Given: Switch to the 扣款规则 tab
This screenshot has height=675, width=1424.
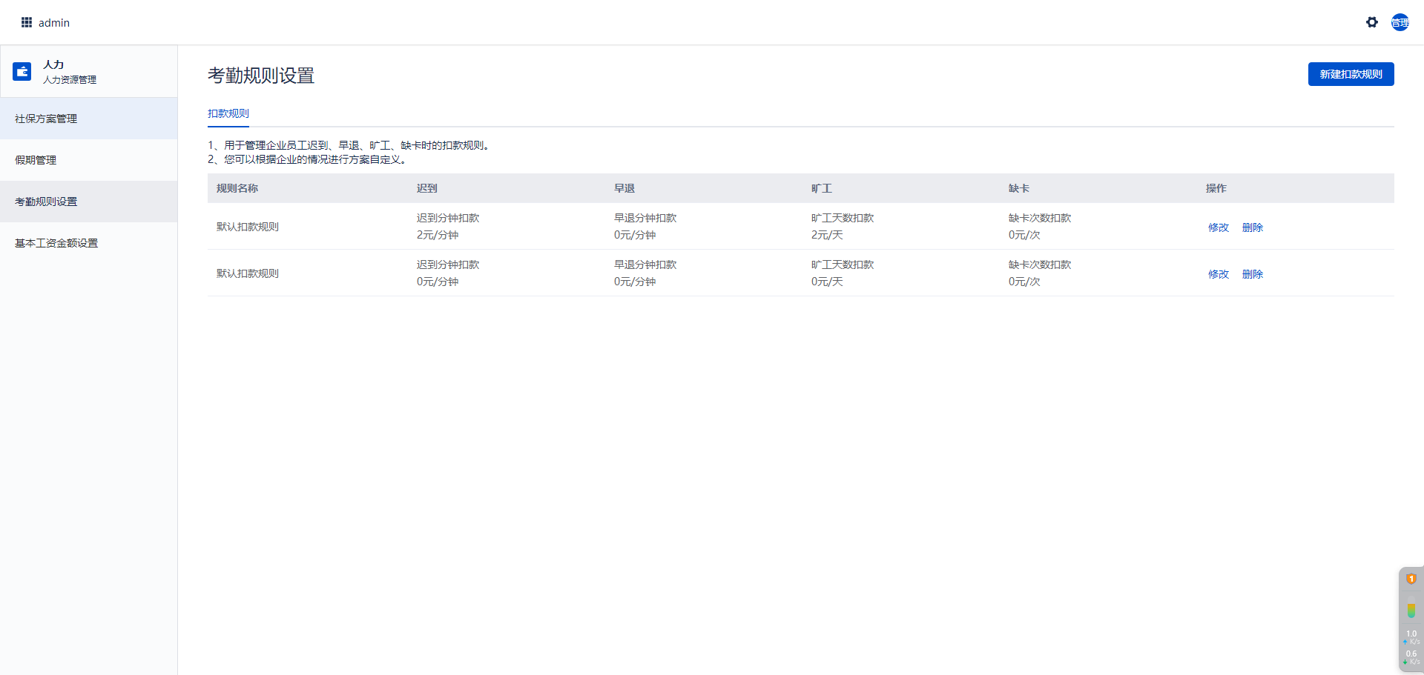Looking at the screenshot, I should click(x=228, y=113).
